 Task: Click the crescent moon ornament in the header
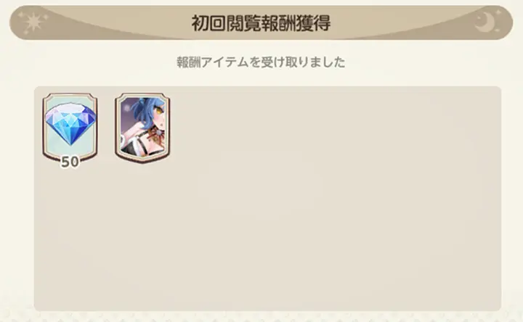click(x=485, y=22)
